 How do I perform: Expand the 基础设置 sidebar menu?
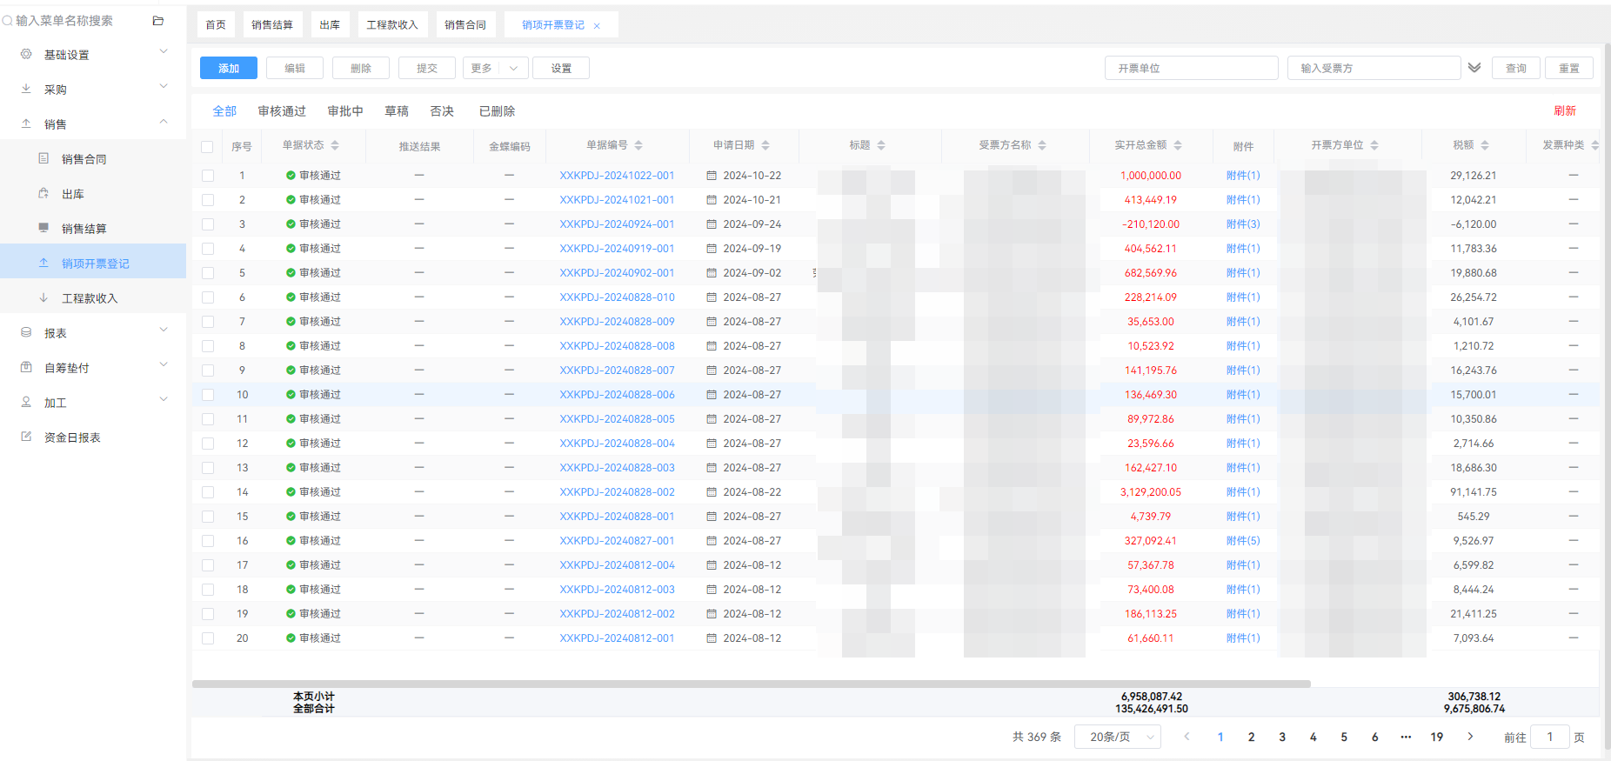93,54
